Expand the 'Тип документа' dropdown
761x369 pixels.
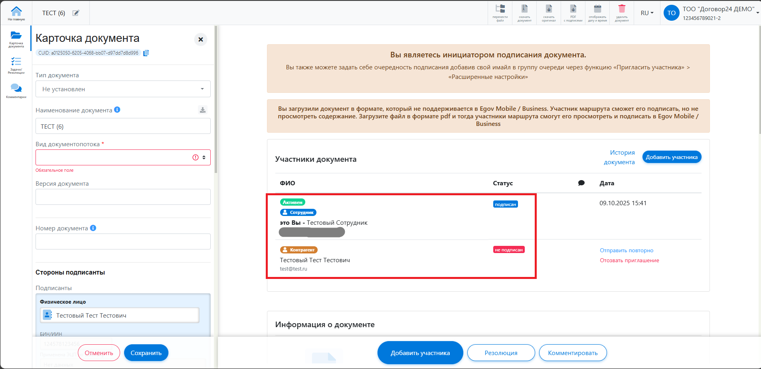123,89
